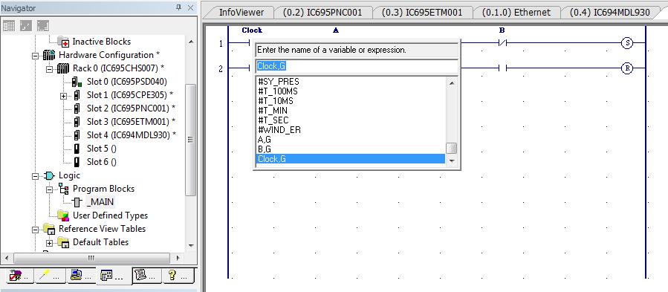This screenshot has height=292, width=668.
Task: Collapse the Rack 0 tree node
Action: coord(50,68)
